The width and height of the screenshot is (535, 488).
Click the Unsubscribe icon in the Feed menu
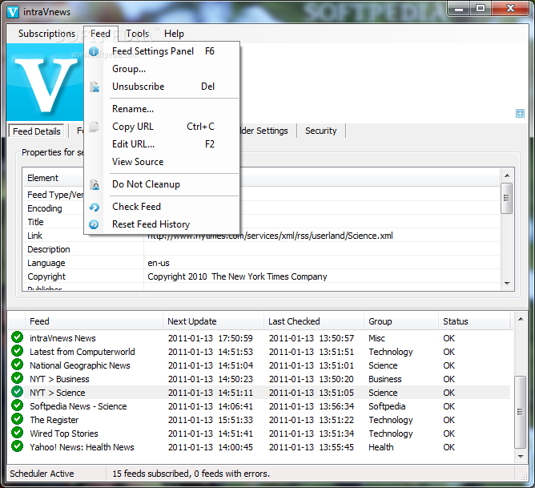[x=95, y=87]
